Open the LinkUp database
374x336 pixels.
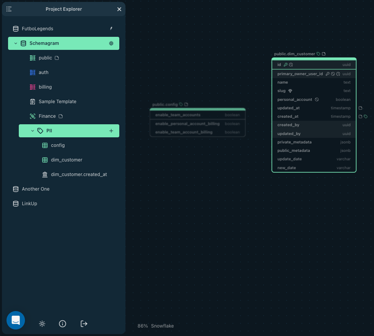pos(29,204)
